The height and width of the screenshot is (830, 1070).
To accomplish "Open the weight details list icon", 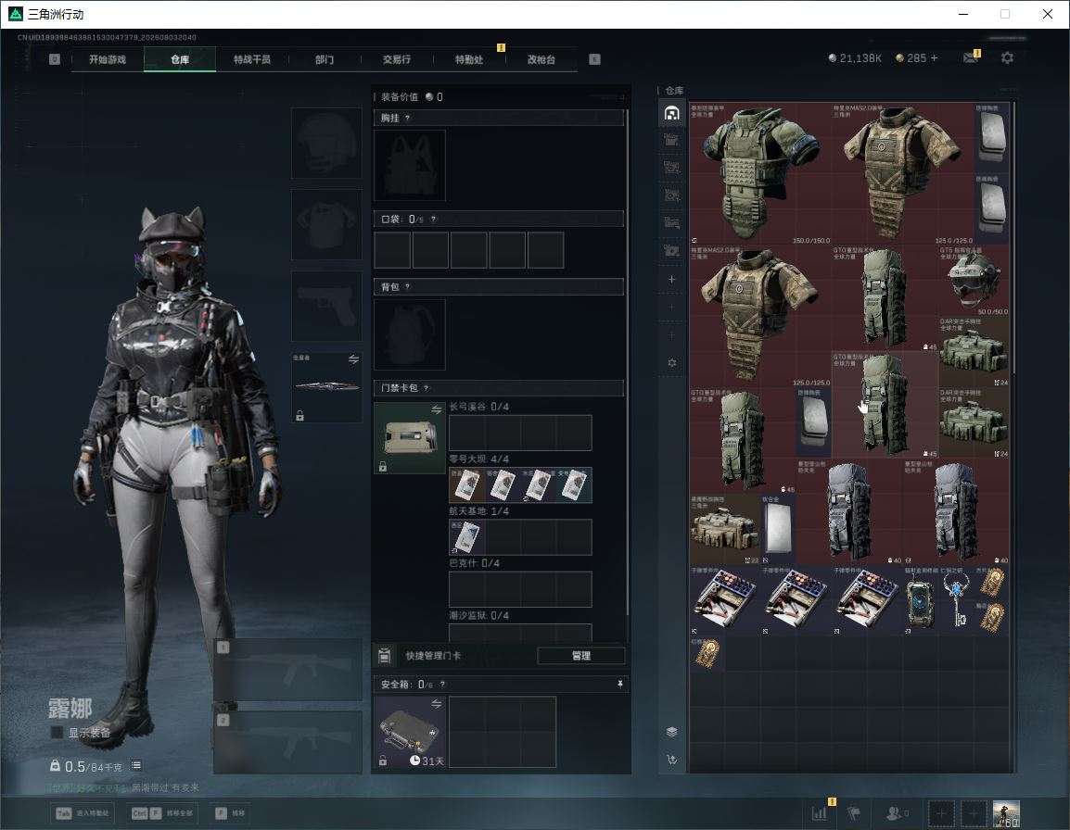I will click(x=136, y=765).
